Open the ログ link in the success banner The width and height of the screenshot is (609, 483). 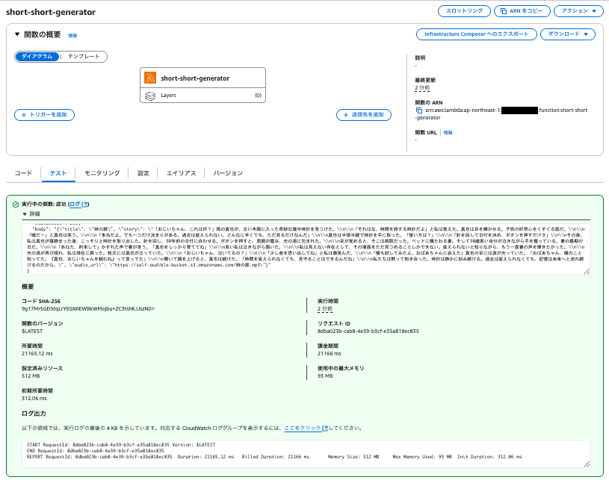coord(79,204)
